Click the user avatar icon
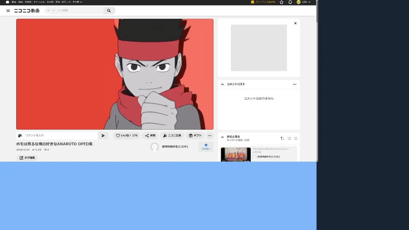409x230 pixels. (x=298, y=2)
